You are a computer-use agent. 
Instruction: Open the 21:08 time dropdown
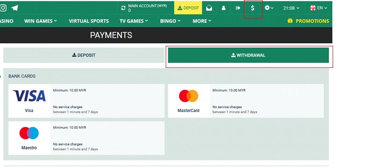291,8
